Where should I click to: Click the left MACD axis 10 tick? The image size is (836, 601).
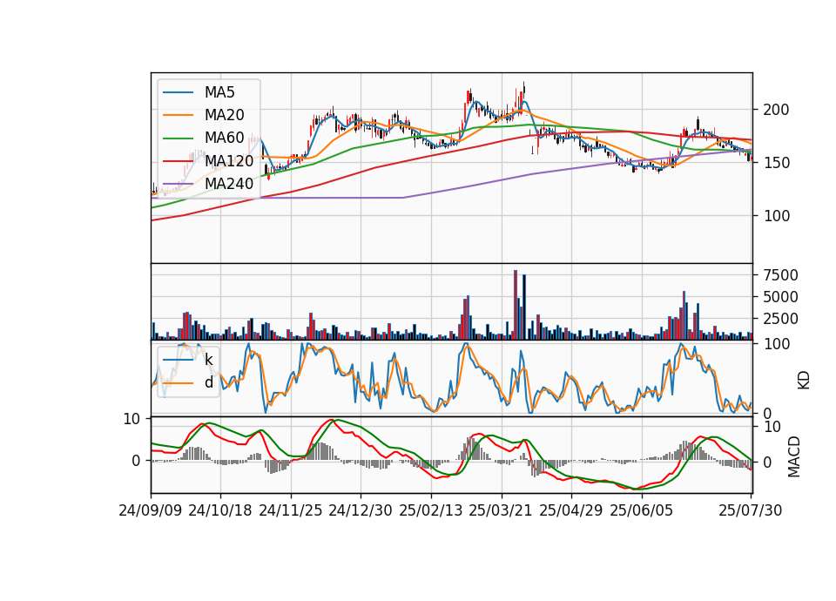point(131,419)
